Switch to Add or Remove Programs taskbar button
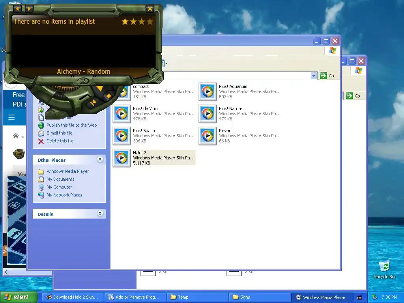404x303 pixels. pos(135,297)
